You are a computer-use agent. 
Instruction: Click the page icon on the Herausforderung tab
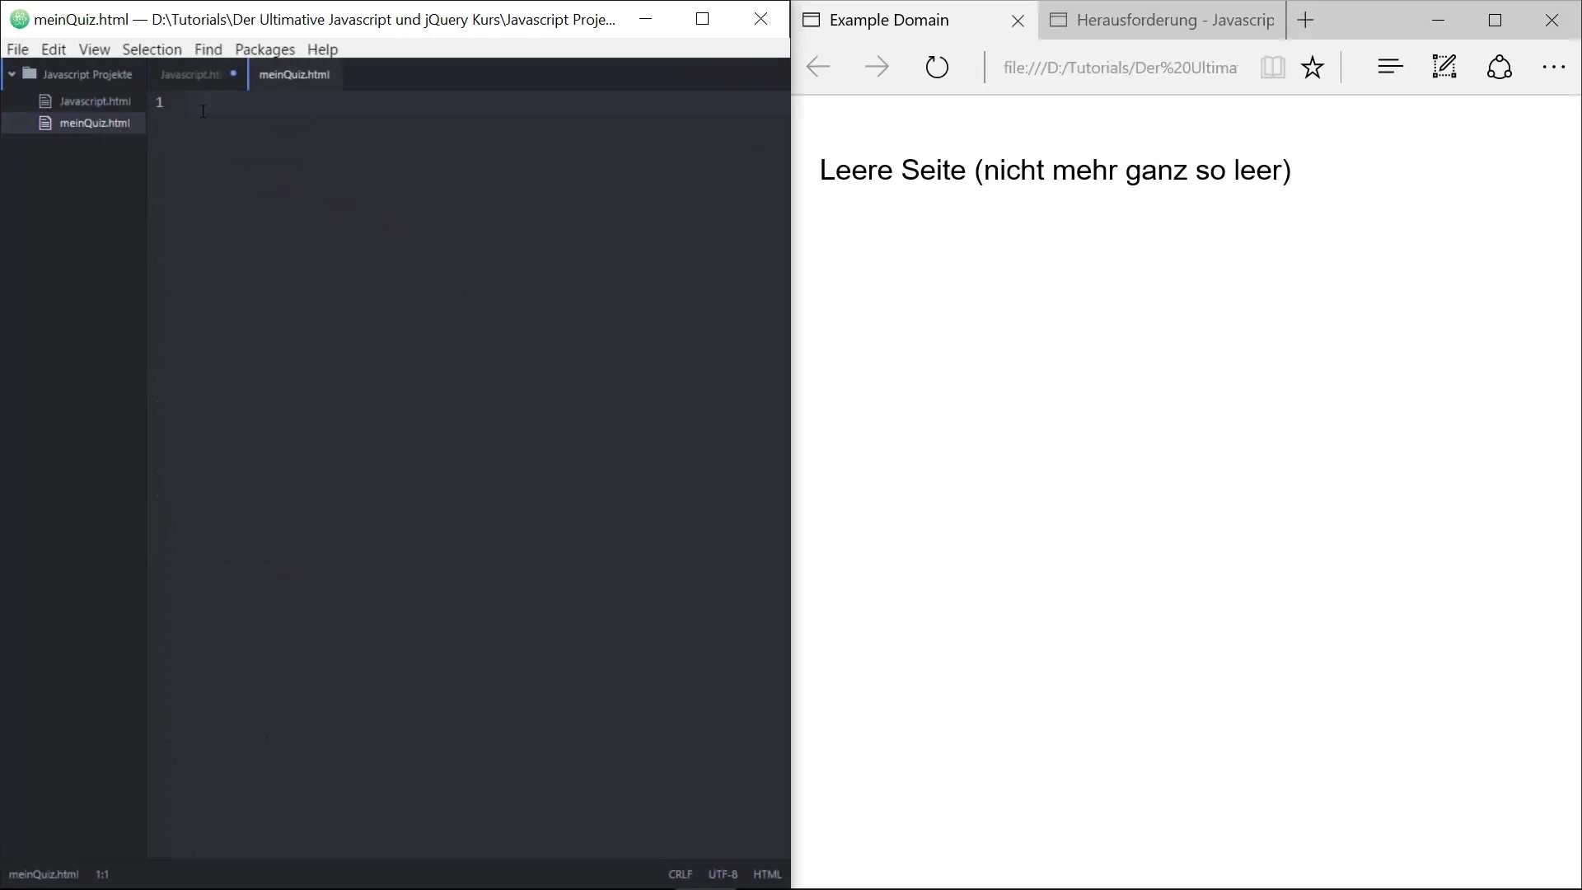click(1059, 20)
